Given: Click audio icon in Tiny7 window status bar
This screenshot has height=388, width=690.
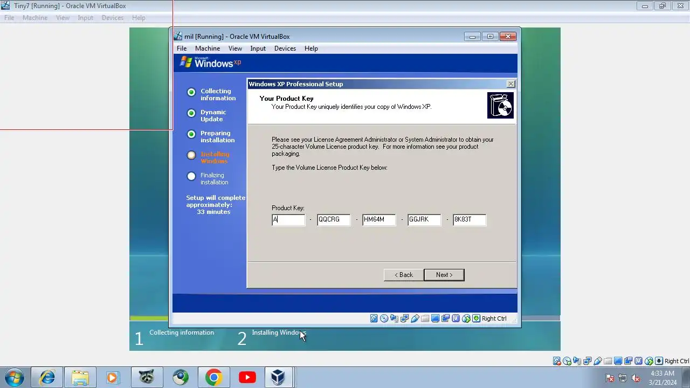Looking at the screenshot, I should click(577, 361).
